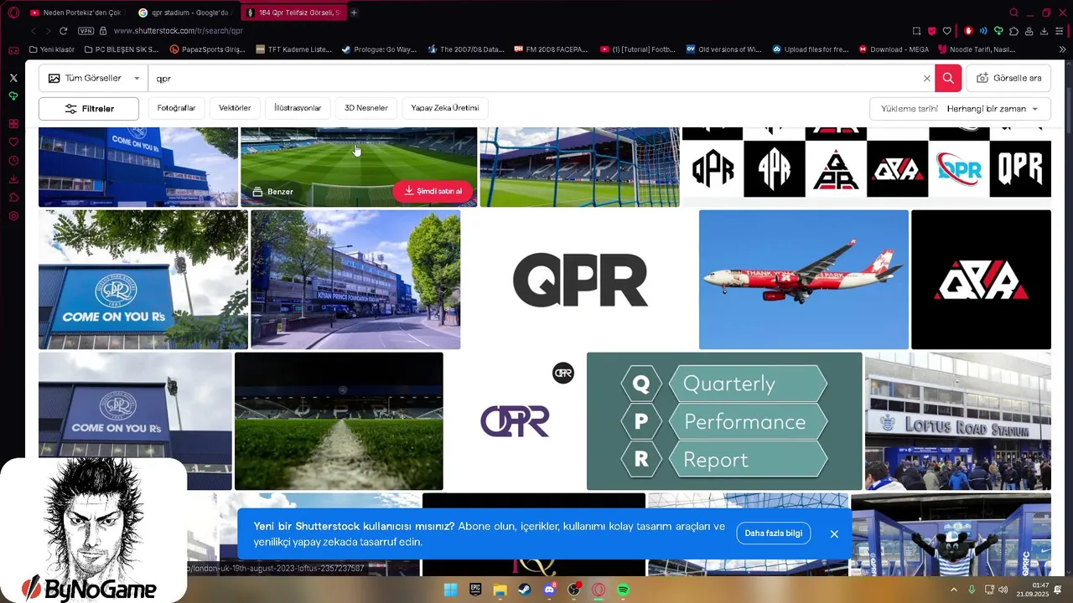Go back with the browser back arrow

point(34,31)
